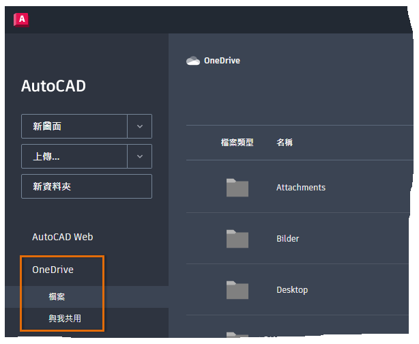Create a folder with 新資料夾 button

pyautogui.click(x=87, y=186)
